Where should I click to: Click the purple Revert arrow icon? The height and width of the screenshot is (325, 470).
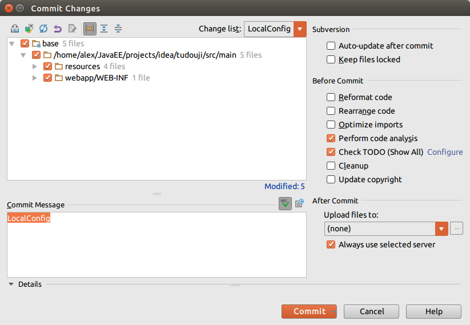58,29
